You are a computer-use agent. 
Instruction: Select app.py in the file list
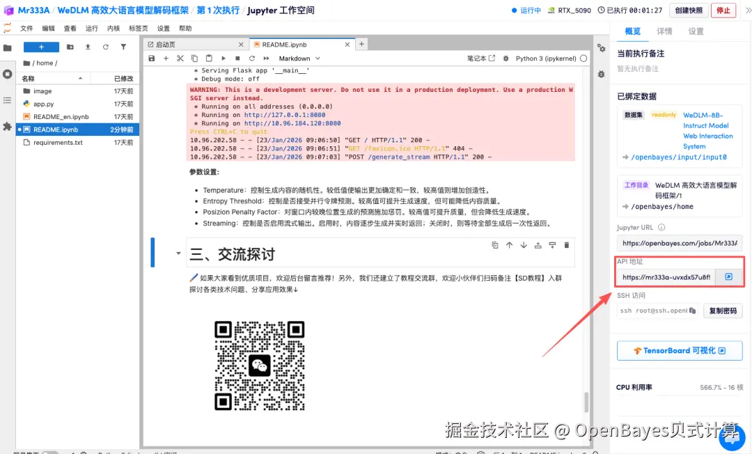pos(78,104)
